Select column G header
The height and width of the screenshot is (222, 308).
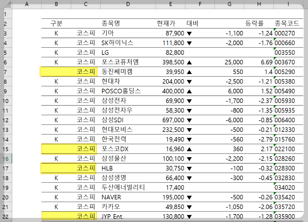click(x=229, y=4)
